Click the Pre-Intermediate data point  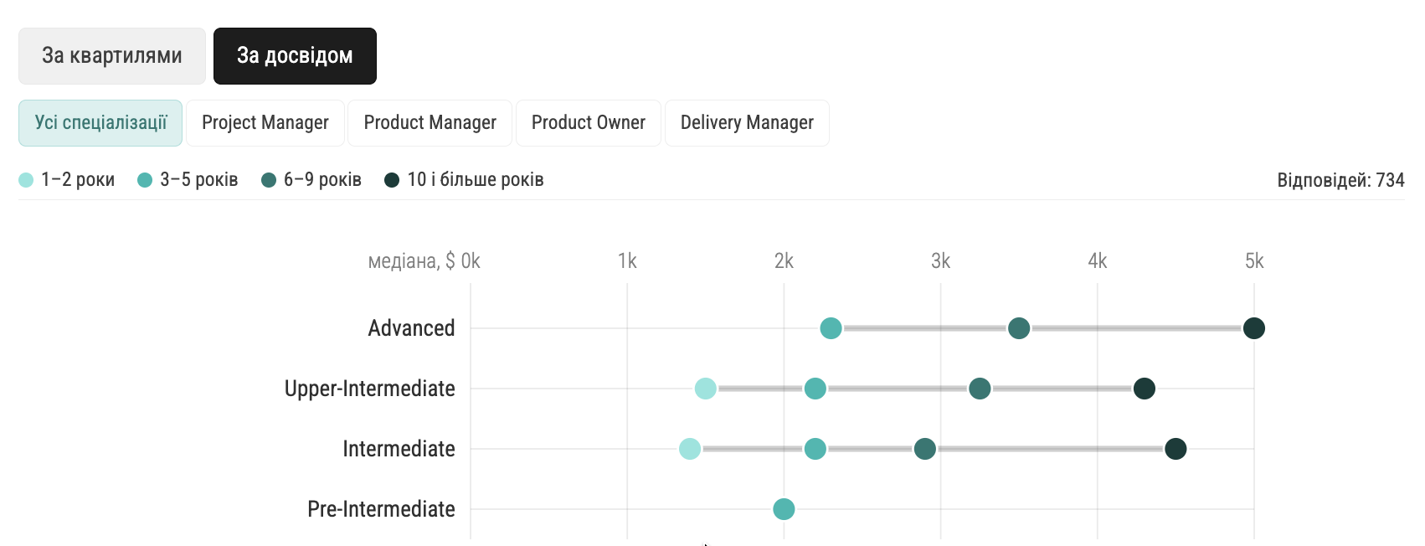coord(784,509)
